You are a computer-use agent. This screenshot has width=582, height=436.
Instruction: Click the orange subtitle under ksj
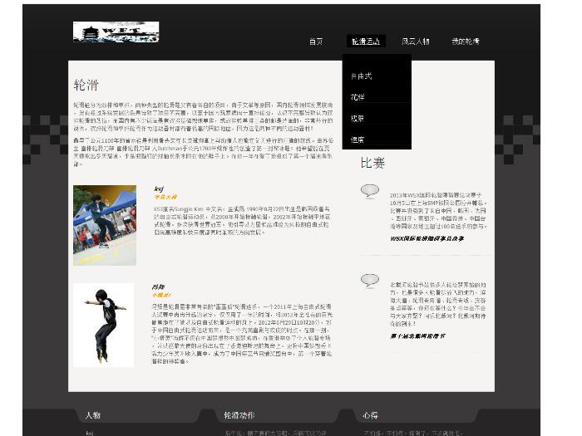pos(165,198)
